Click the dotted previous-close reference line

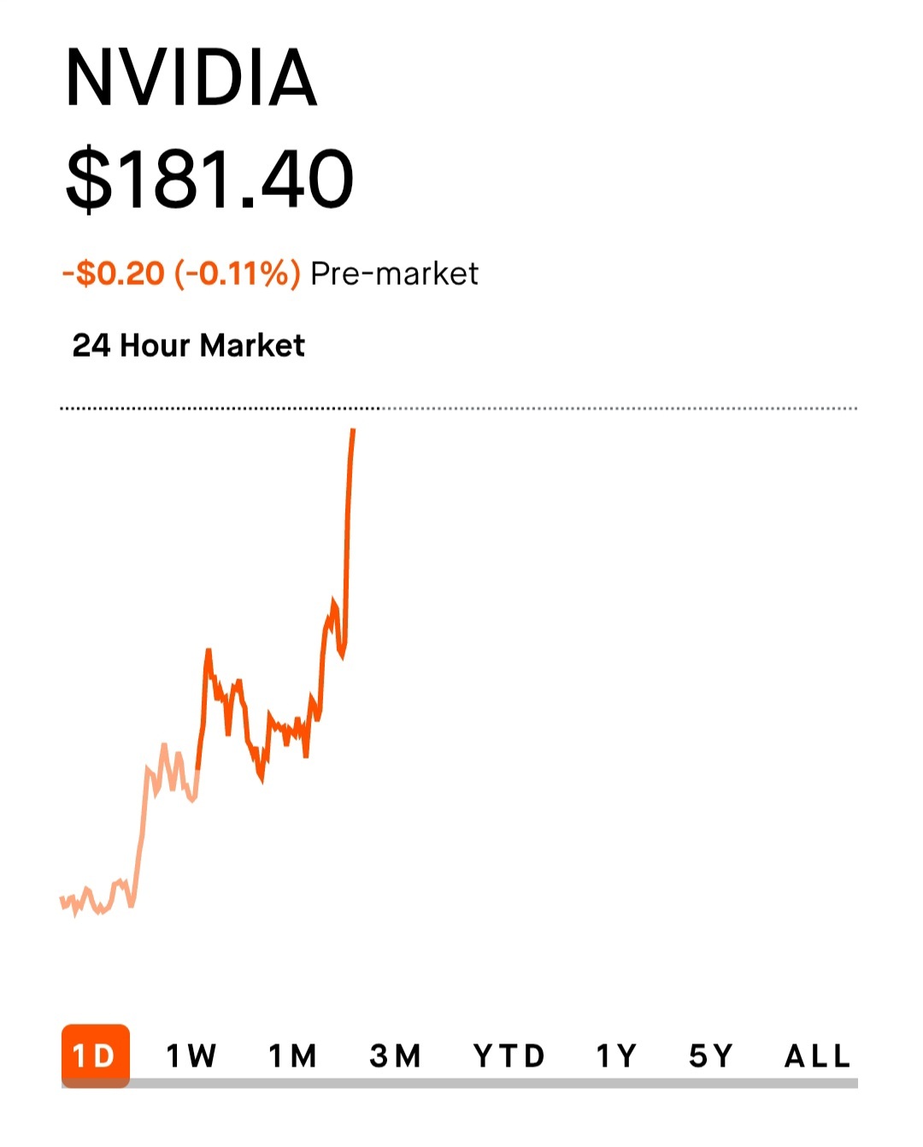598,409
